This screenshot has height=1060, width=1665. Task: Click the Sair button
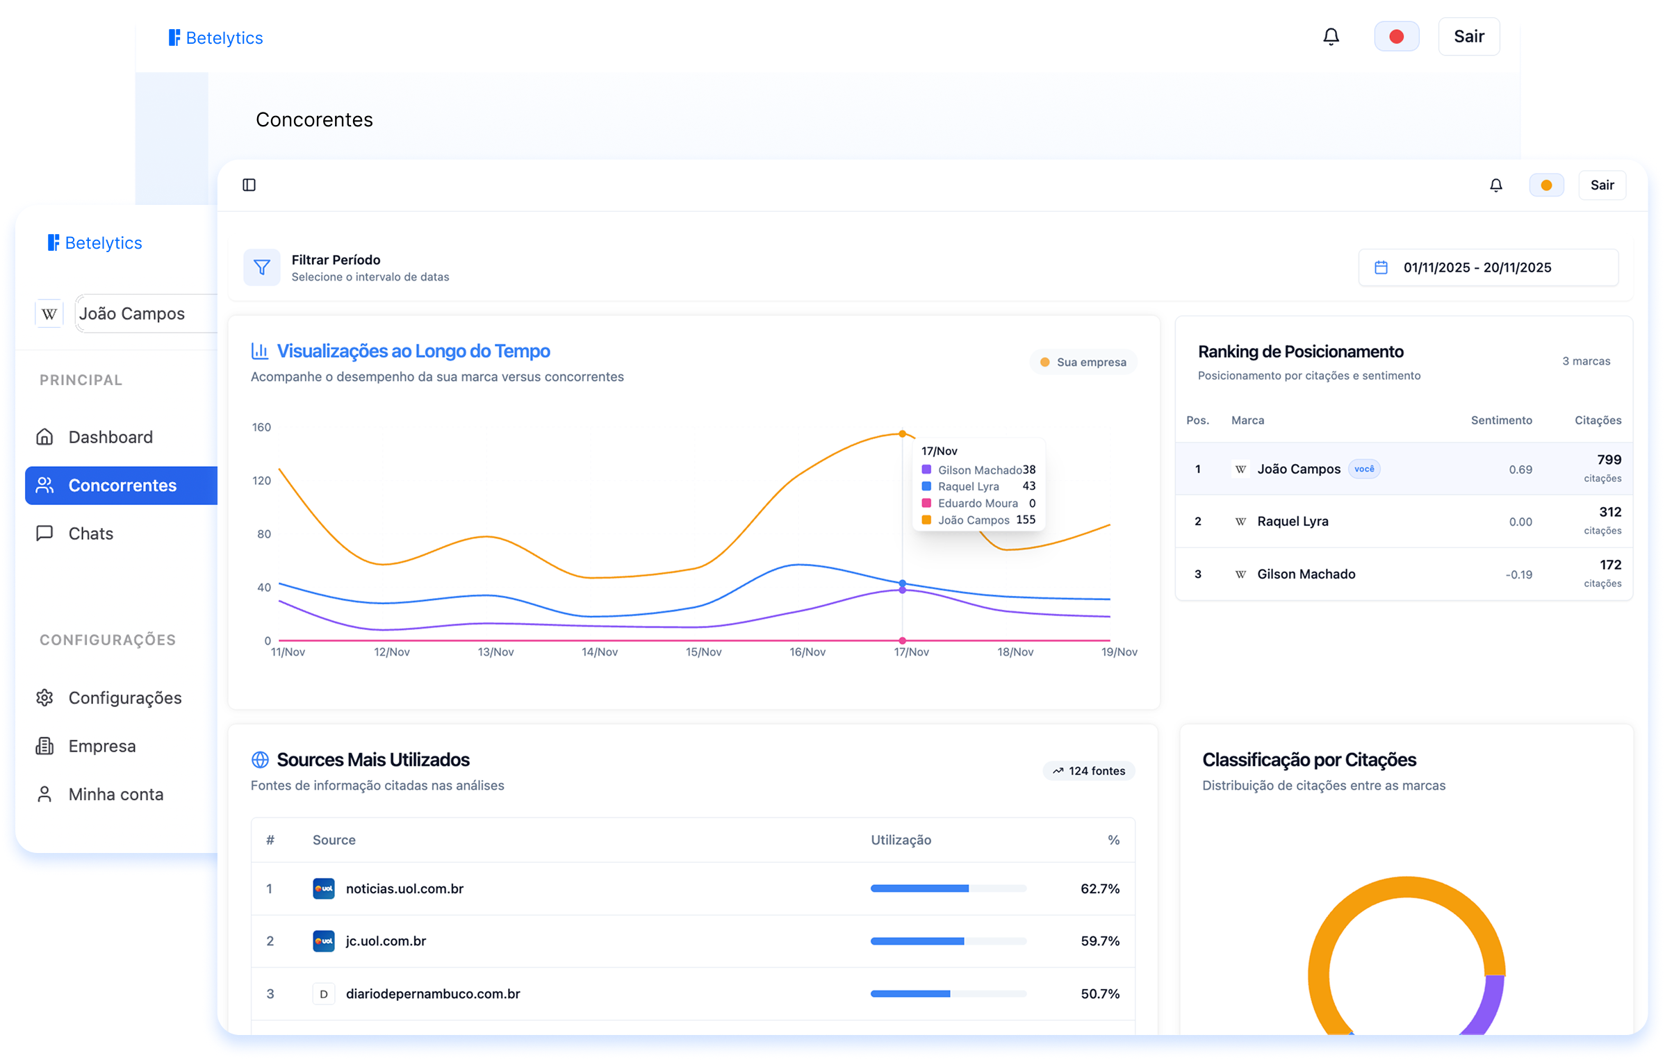point(1602,185)
